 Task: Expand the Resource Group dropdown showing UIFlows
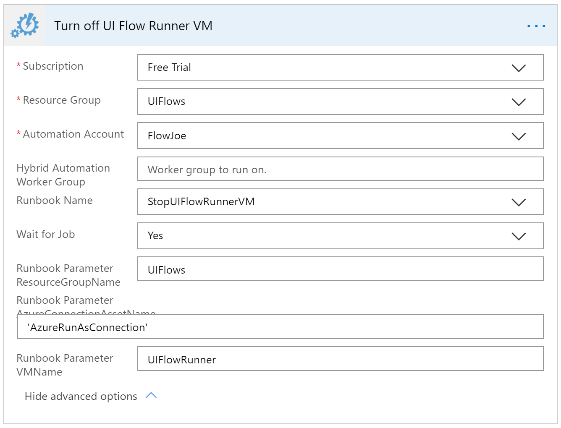coord(341,102)
